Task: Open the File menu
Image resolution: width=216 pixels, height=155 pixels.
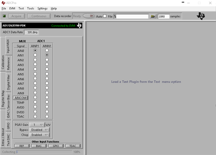Action: [4, 8]
